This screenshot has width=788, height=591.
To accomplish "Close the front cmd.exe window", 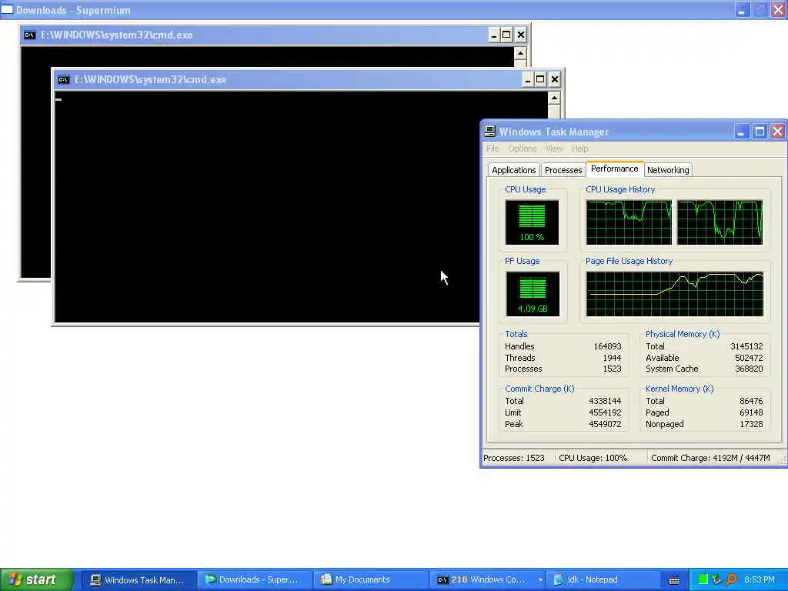I will (554, 79).
